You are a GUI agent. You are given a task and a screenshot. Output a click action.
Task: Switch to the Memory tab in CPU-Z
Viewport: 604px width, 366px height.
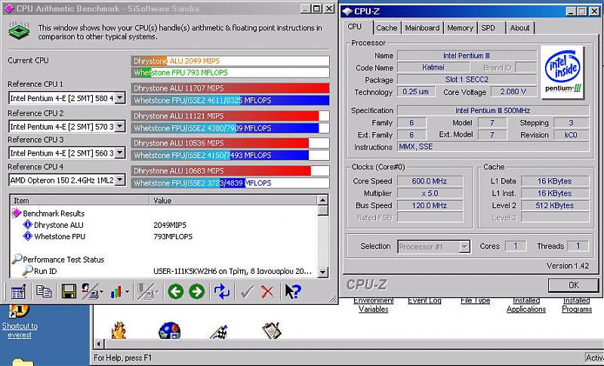(x=460, y=28)
